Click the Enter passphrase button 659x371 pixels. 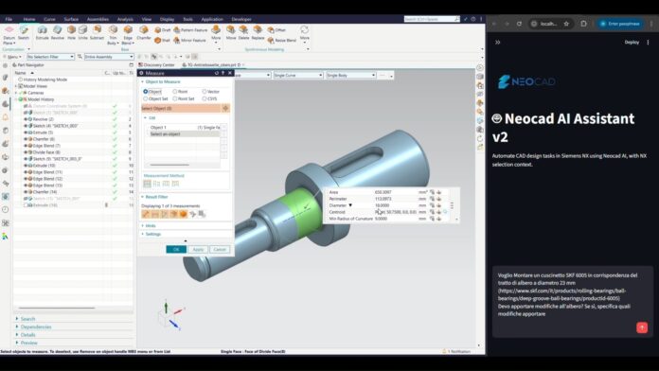(x=620, y=24)
